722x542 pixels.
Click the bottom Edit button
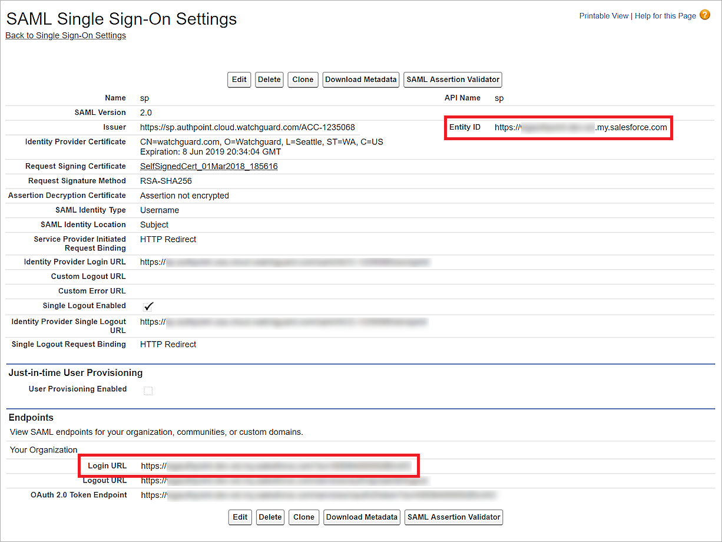[x=240, y=517]
